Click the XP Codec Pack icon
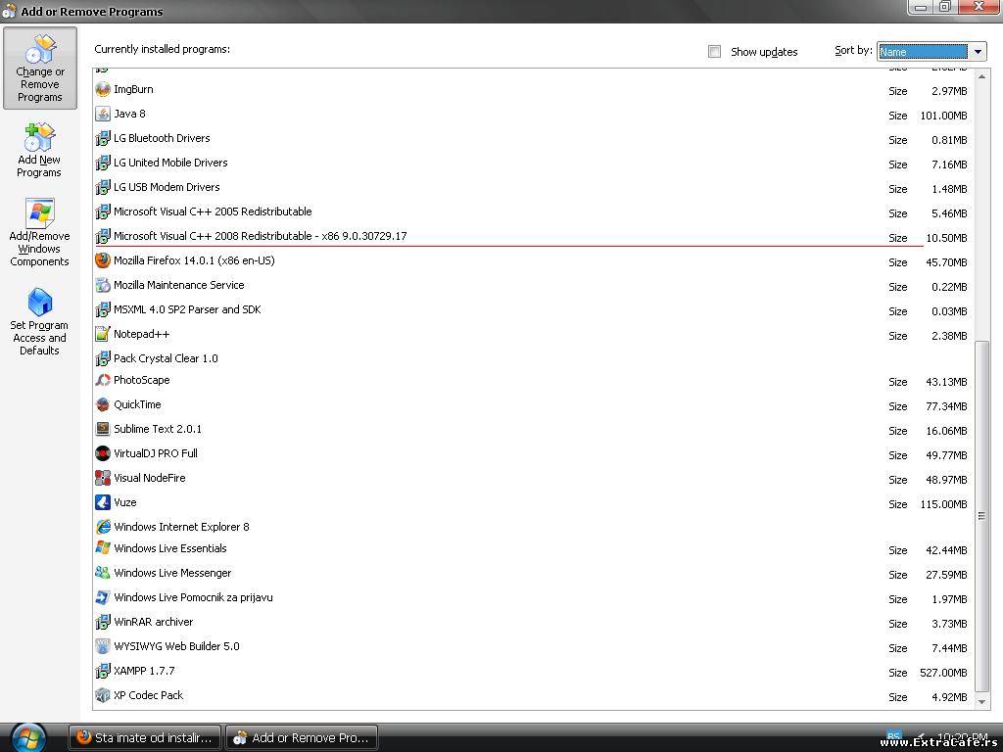The height and width of the screenshot is (752, 1003). click(102, 695)
